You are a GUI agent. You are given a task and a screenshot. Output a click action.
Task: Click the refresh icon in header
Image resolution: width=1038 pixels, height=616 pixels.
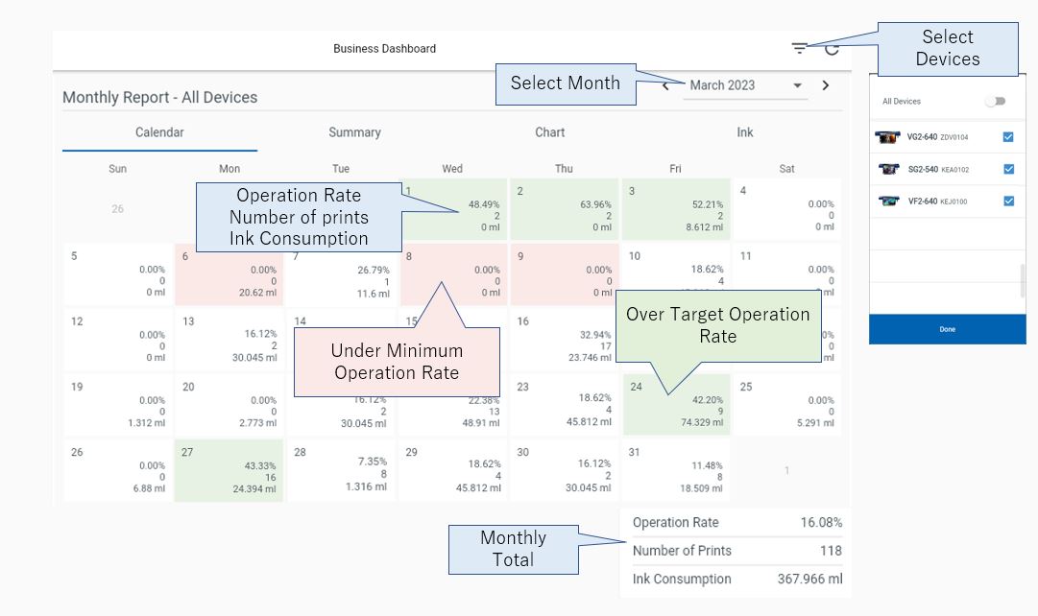[833, 49]
